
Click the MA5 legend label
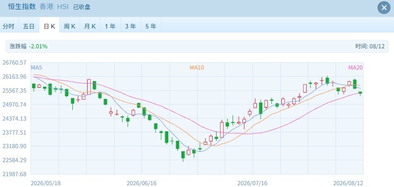coord(35,67)
